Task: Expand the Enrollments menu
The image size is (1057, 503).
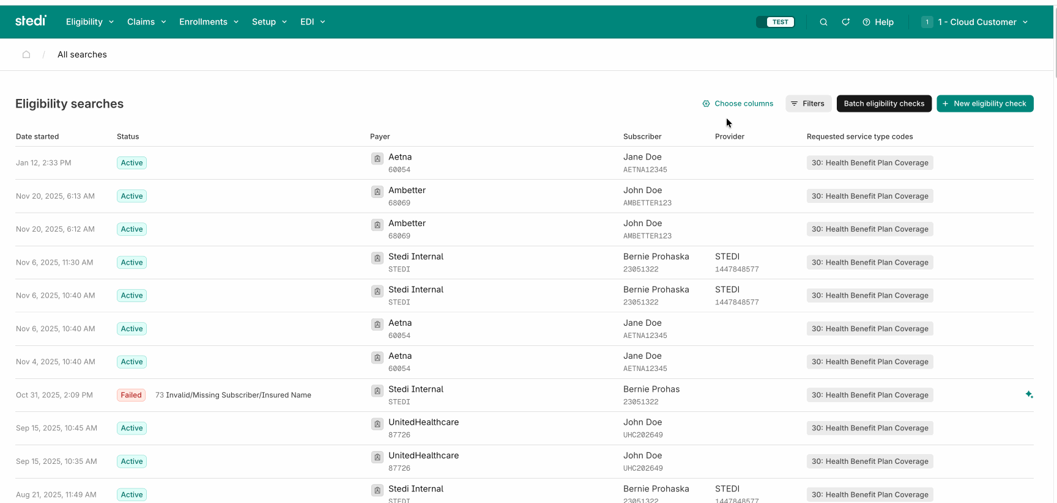Action: click(209, 22)
